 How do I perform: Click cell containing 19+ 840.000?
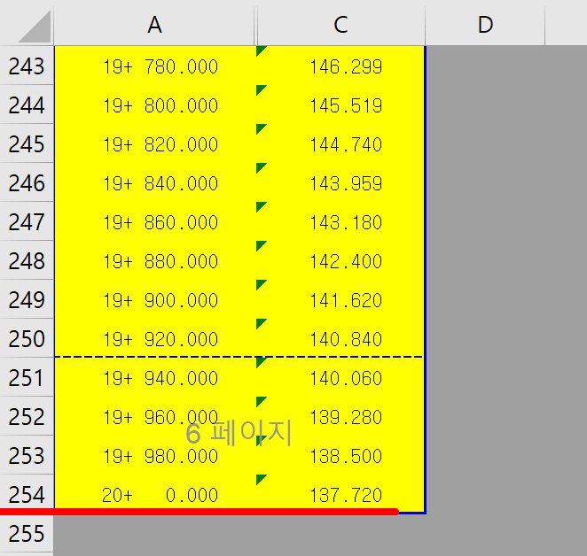click(x=155, y=182)
